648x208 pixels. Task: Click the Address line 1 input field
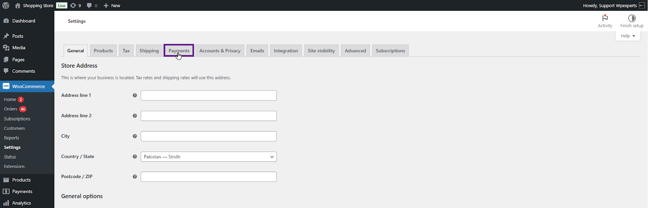click(x=209, y=96)
